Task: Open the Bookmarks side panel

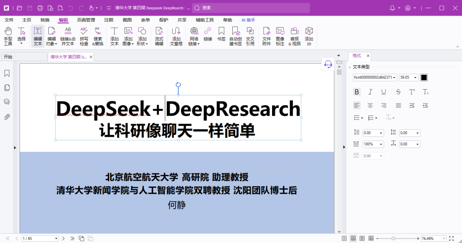Action: (x=7, y=73)
